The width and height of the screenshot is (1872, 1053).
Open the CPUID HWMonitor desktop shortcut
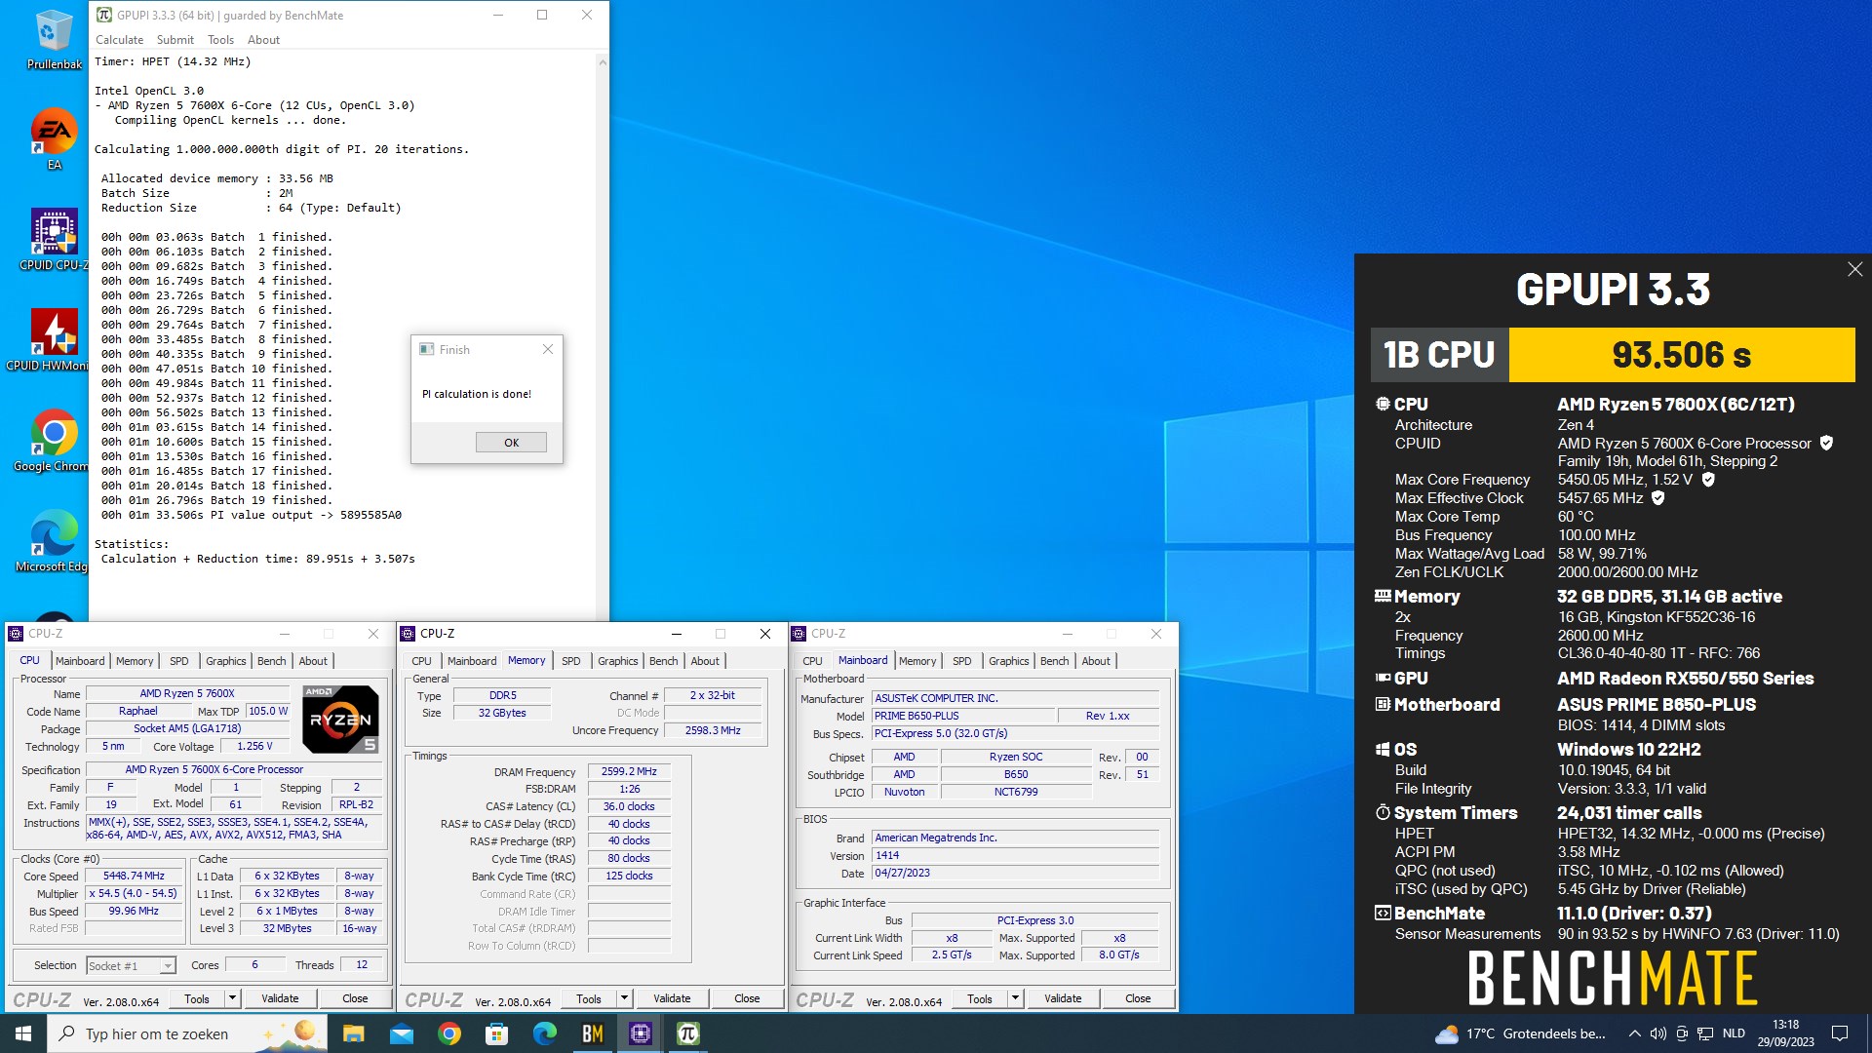point(54,340)
